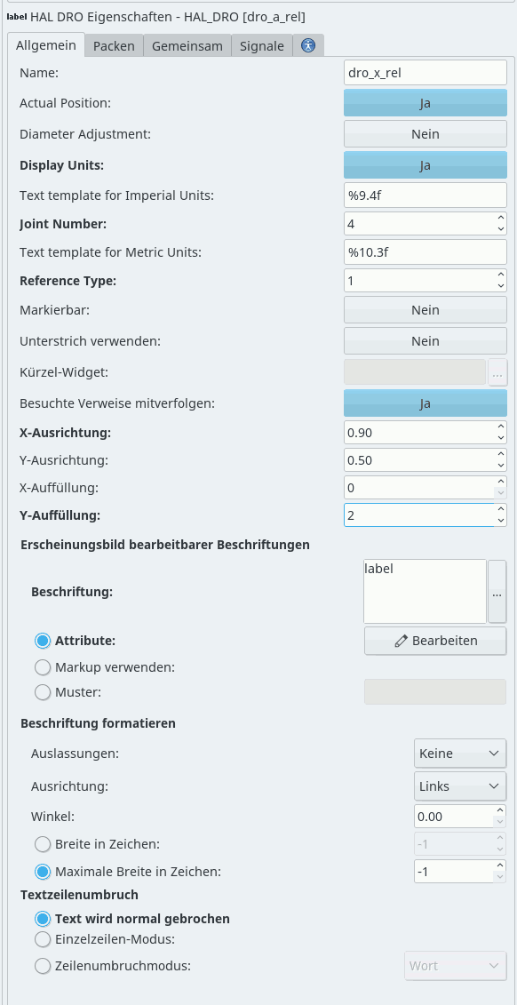The image size is (517, 1005).
Task: Select the Einzelzeilen-Modus radio option
Action: click(x=43, y=939)
